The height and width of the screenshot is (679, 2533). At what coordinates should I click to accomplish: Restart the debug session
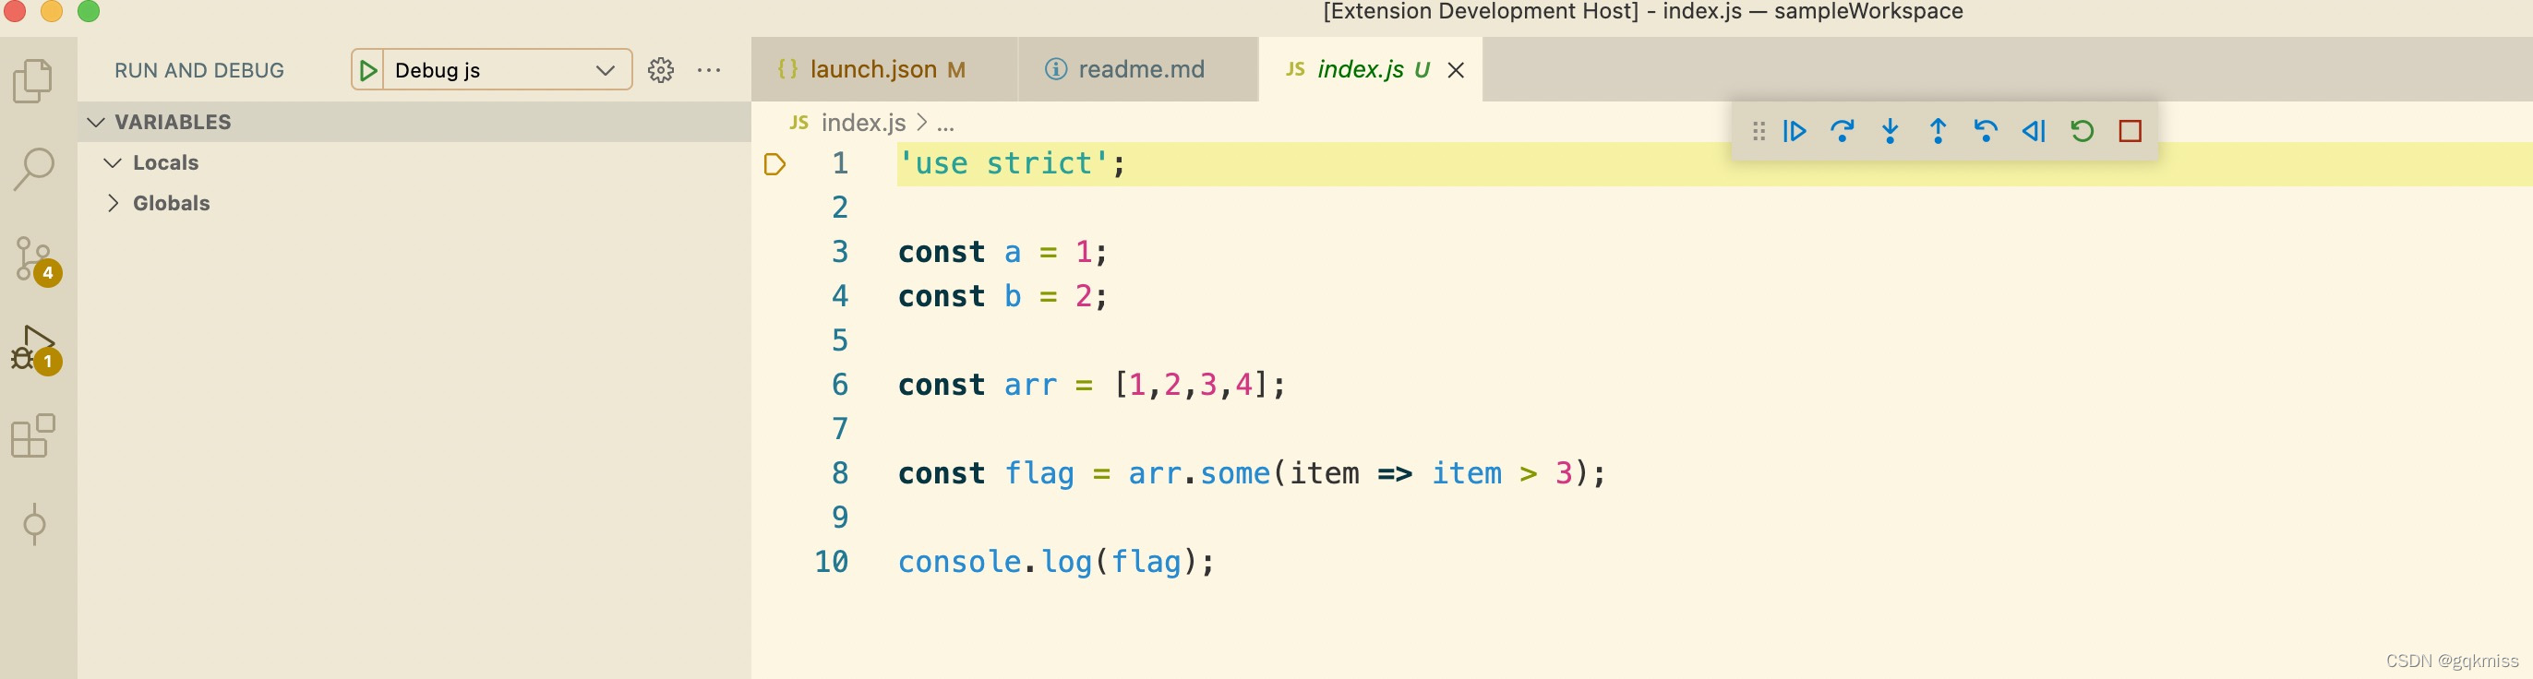coord(2082,131)
